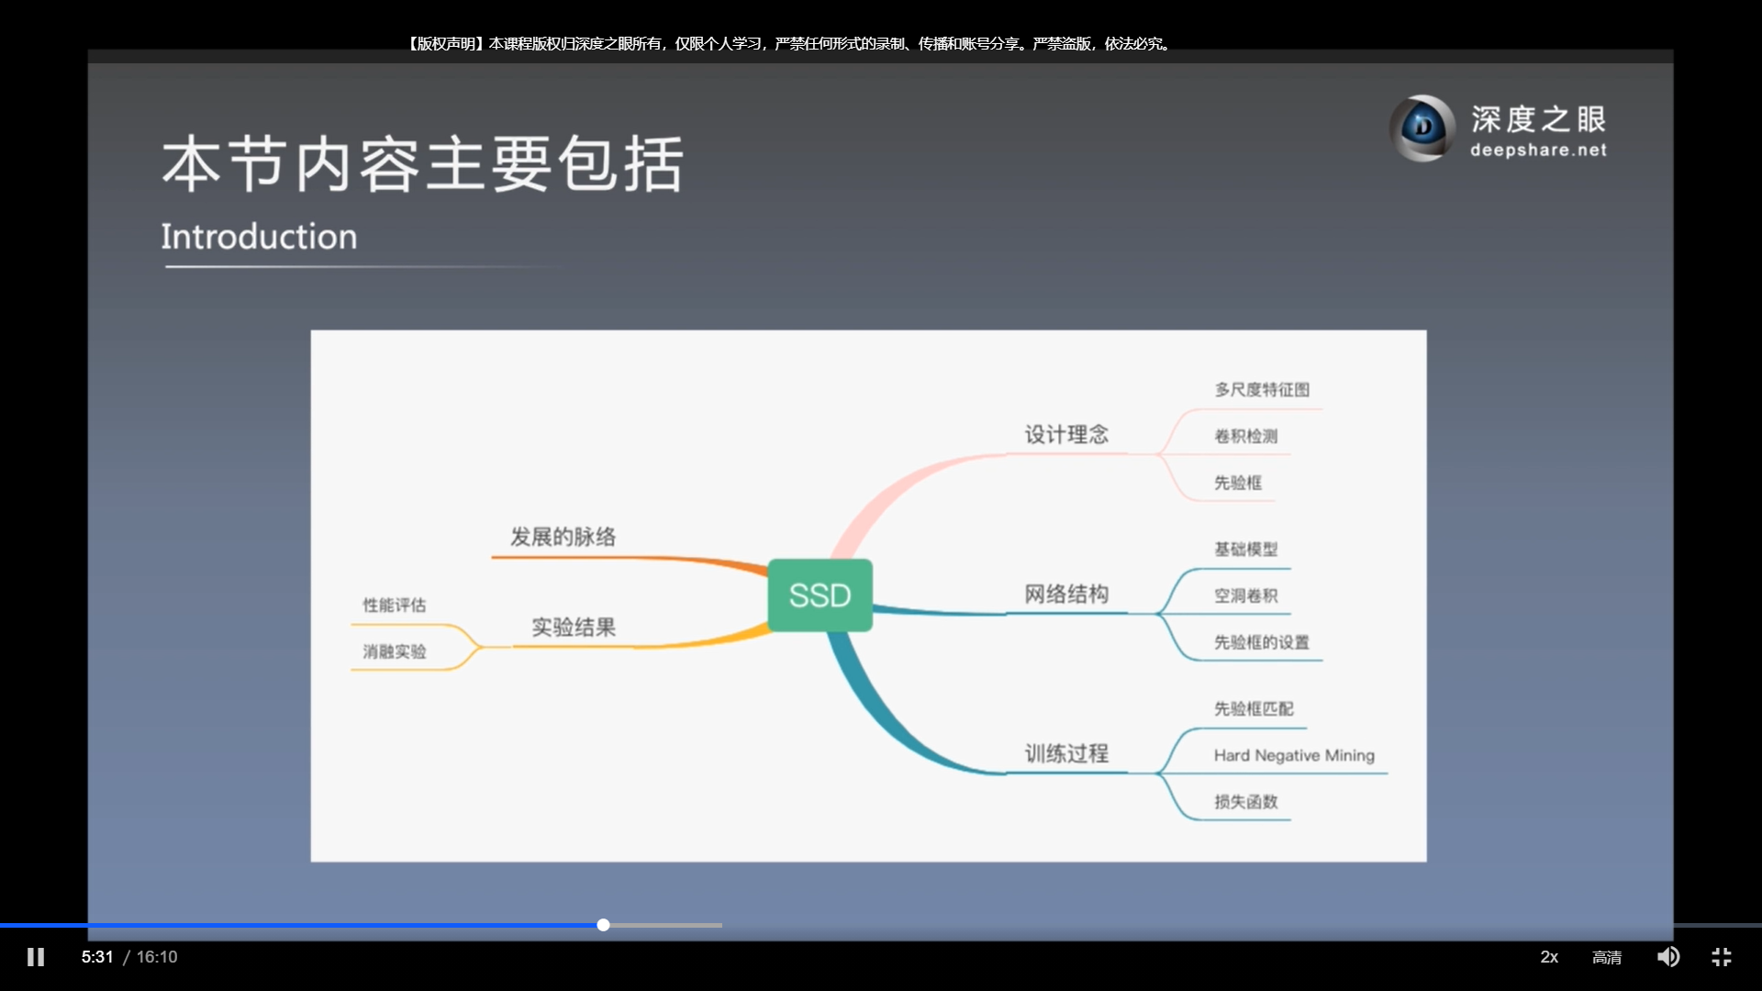Click the 深度之眼 logo icon

[1422, 128]
